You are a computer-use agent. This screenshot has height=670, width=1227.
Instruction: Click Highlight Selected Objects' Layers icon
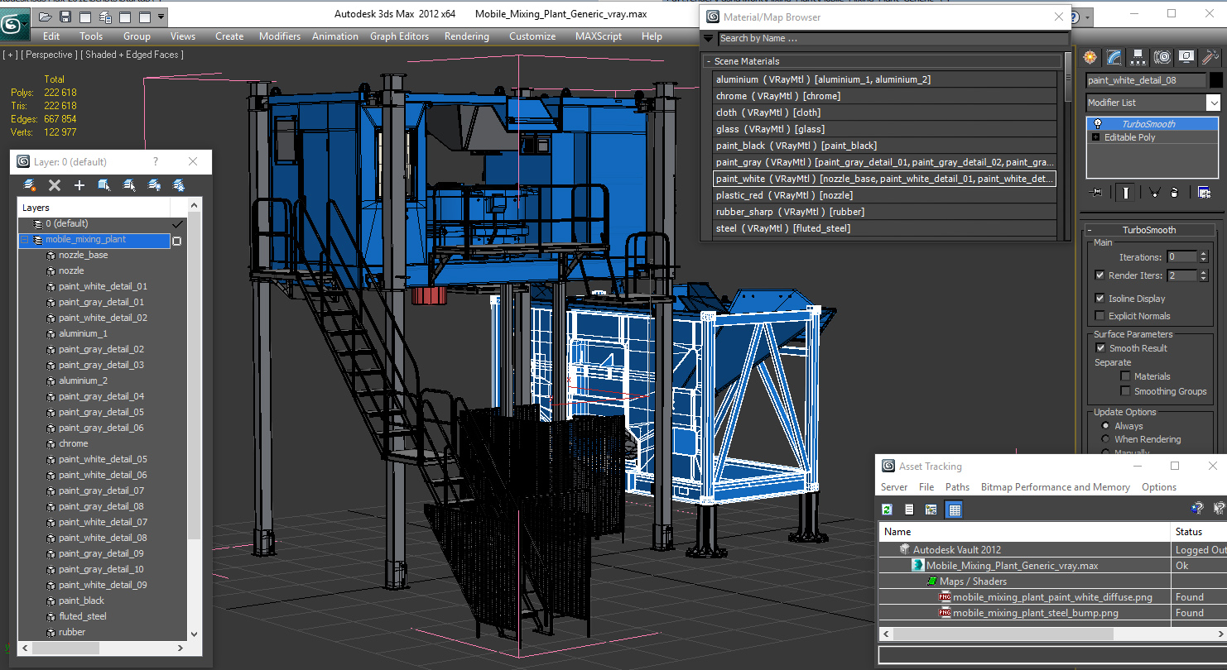[129, 185]
